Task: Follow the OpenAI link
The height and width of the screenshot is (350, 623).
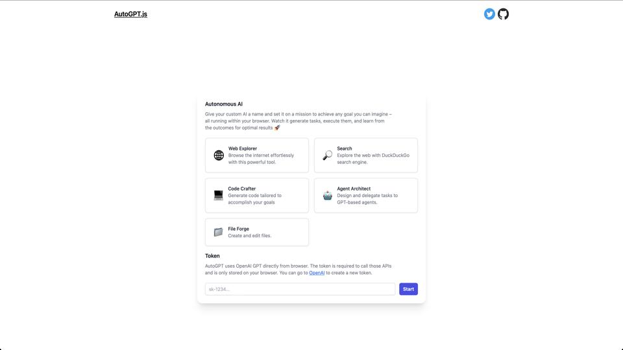Action: 317,273
